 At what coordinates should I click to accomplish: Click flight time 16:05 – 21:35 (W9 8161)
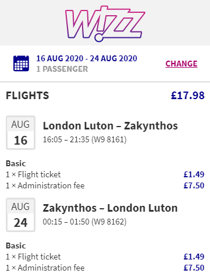[x=84, y=139]
